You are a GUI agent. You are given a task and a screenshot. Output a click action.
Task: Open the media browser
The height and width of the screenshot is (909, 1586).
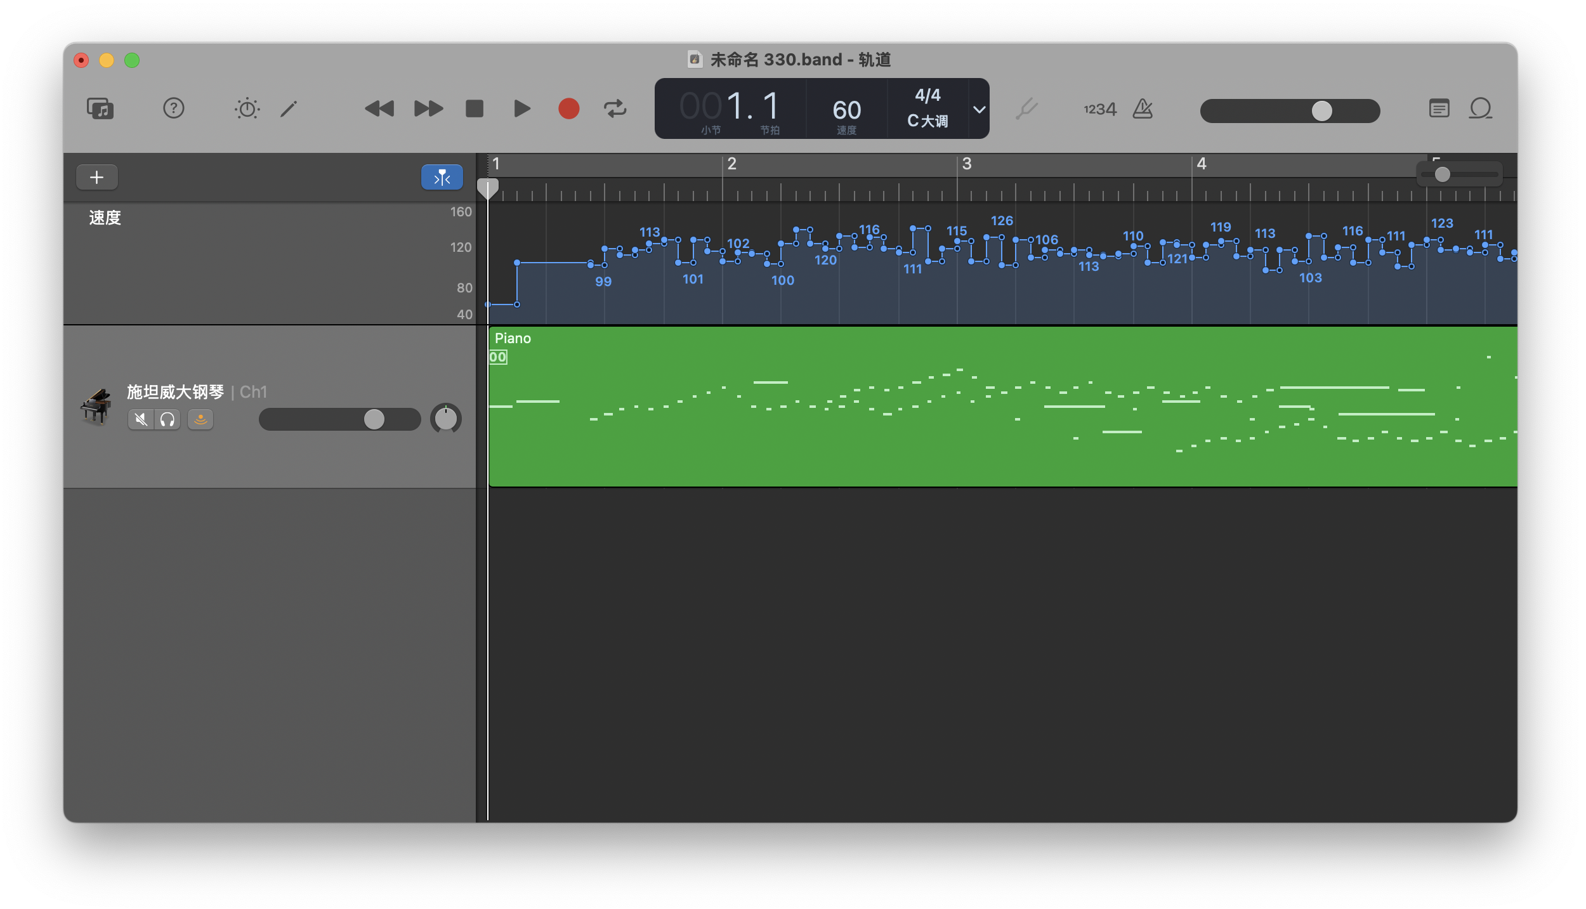[98, 108]
